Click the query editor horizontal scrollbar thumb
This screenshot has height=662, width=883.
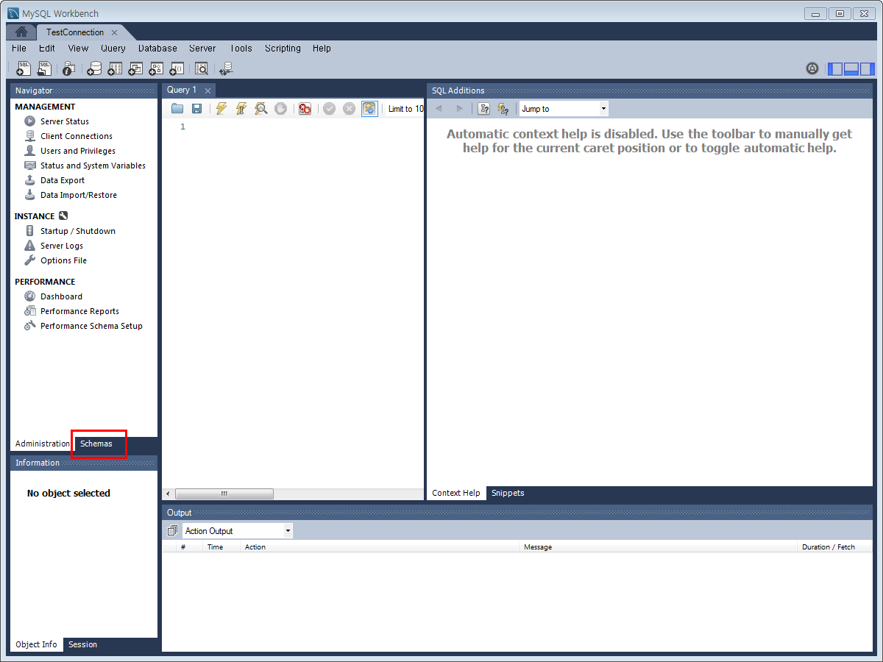[224, 494]
